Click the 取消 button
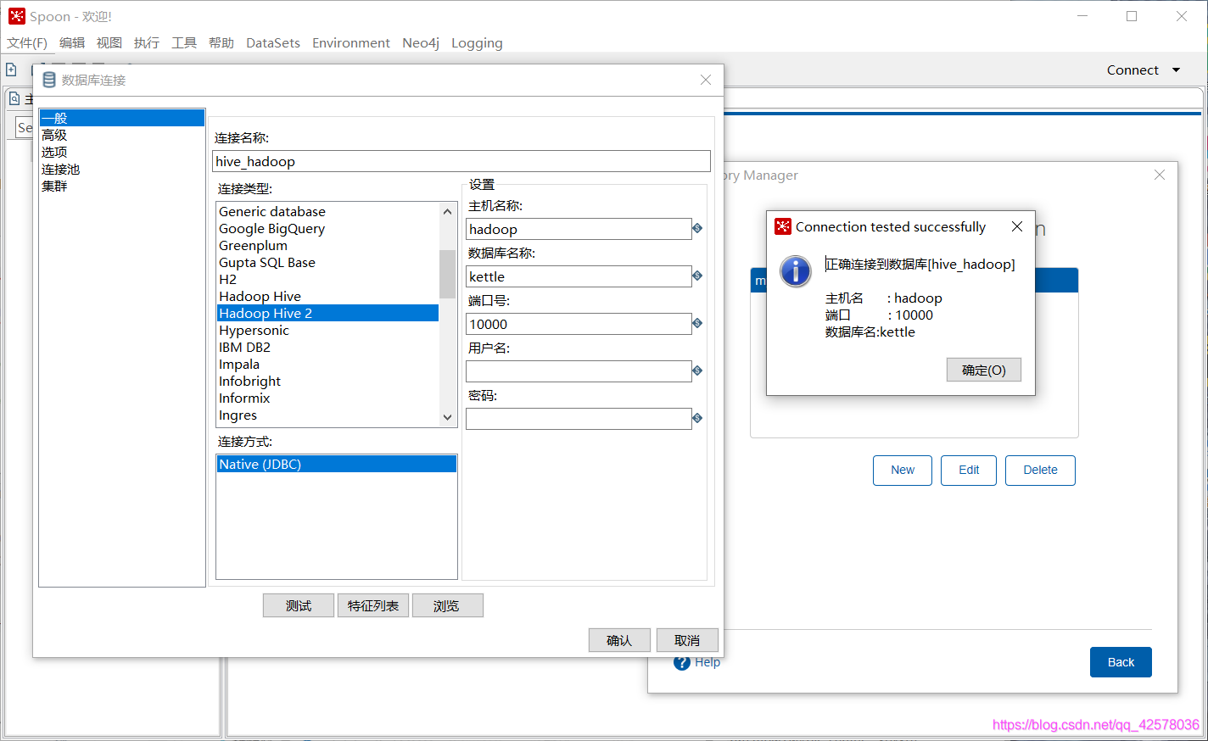Viewport: 1208px width, 741px height. 687,640
